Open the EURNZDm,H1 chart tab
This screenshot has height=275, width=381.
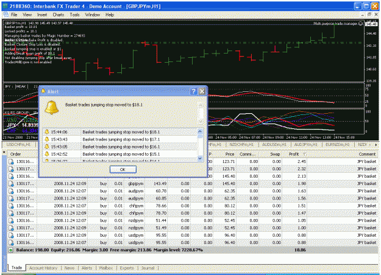337,145
